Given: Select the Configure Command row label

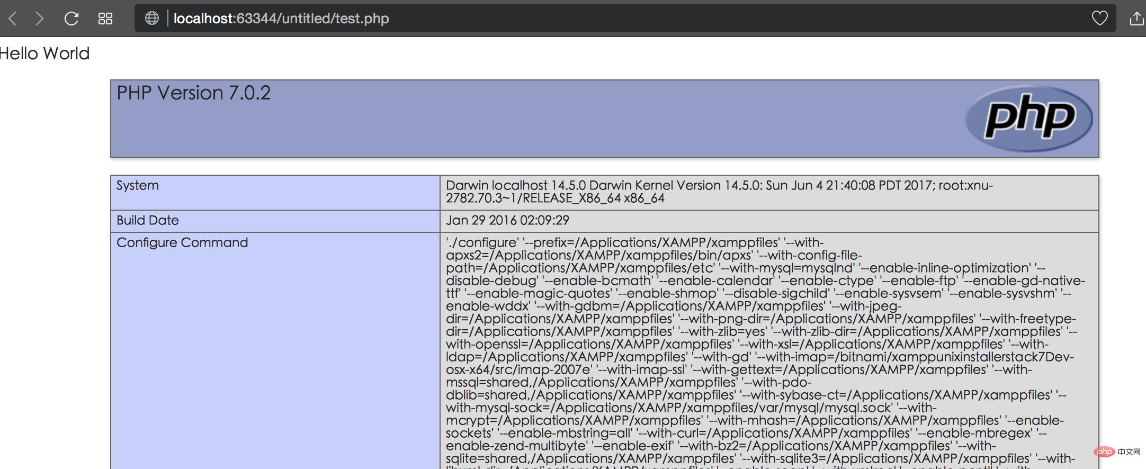Looking at the screenshot, I should pyautogui.click(x=182, y=242).
